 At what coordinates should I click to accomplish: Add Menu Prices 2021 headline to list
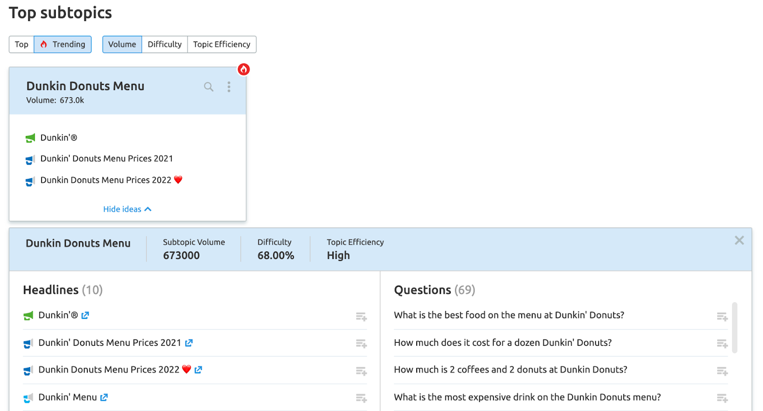tap(361, 344)
